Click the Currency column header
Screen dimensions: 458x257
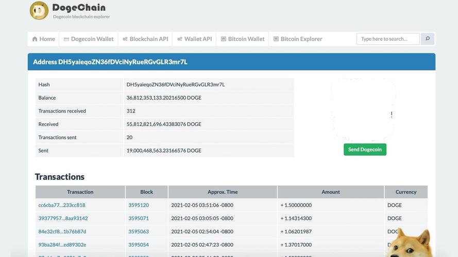click(406, 192)
